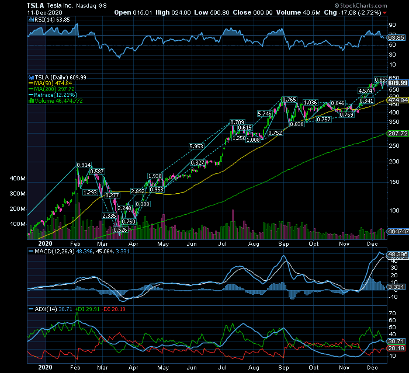409x373 pixels.
Task: Click the 'Tesla Inc.' company name
Action: click(x=60, y=5)
